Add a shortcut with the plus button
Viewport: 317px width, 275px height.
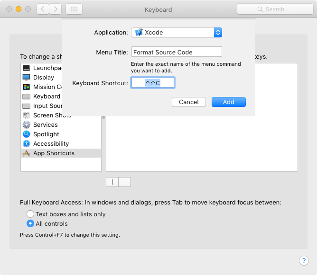pos(112,182)
